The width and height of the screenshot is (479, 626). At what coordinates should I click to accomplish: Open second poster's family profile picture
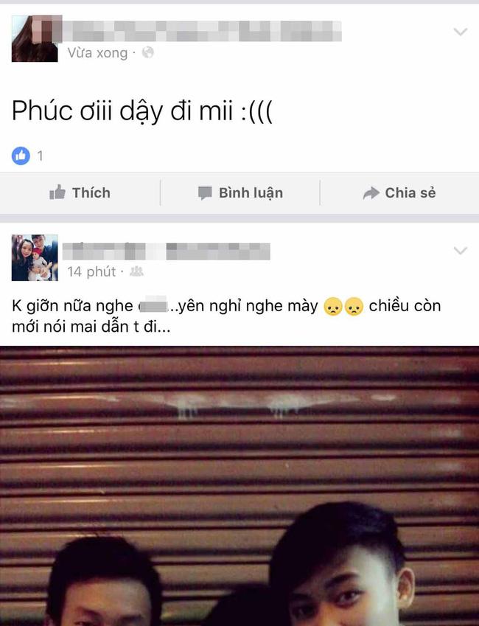35,257
